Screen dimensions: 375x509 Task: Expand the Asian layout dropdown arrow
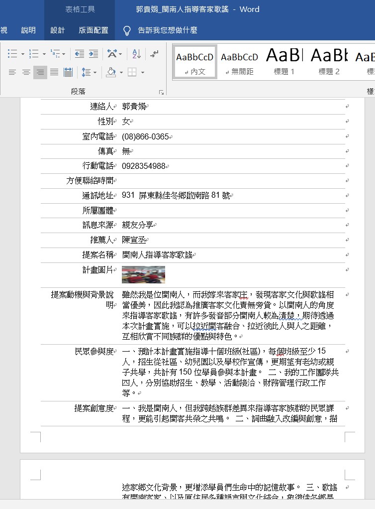point(120,54)
